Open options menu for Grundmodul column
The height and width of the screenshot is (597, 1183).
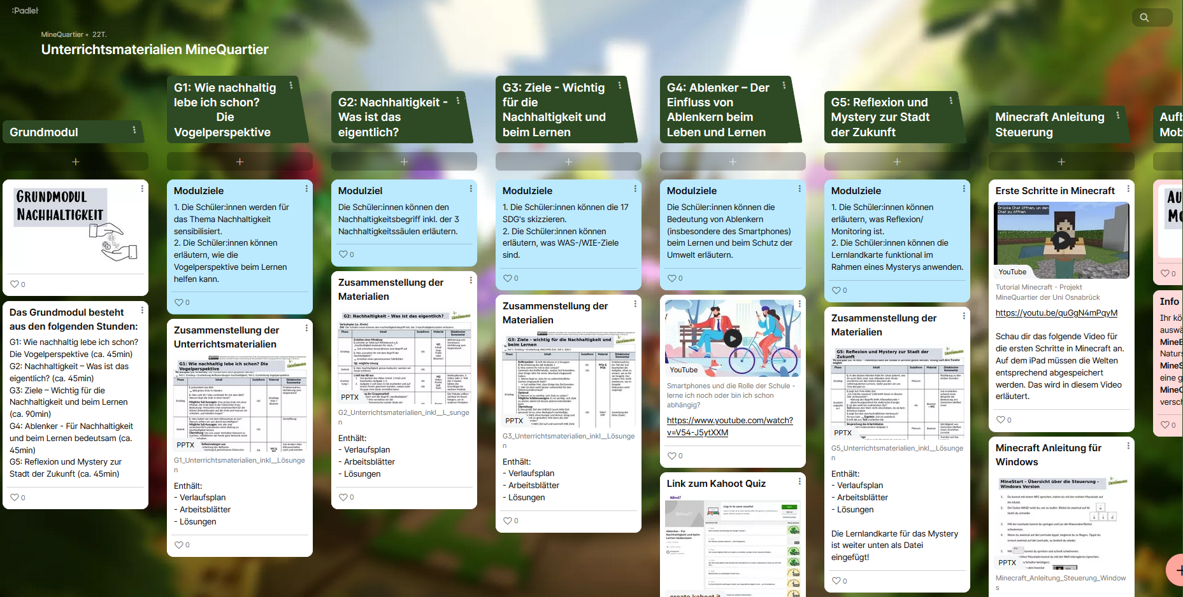[134, 130]
